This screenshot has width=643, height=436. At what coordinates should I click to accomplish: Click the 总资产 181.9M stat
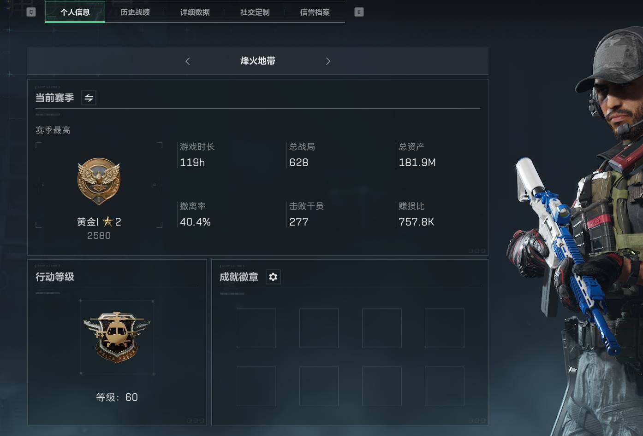click(417, 155)
